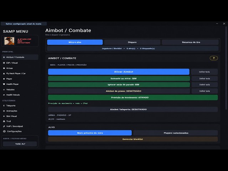Click the SAMP MENU title
The width and height of the screenshot is (228, 171).
tap(16, 31)
